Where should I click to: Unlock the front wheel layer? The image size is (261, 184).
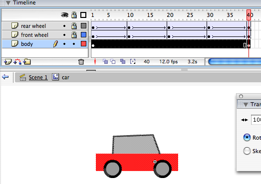pyautogui.click(x=74, y=35)
